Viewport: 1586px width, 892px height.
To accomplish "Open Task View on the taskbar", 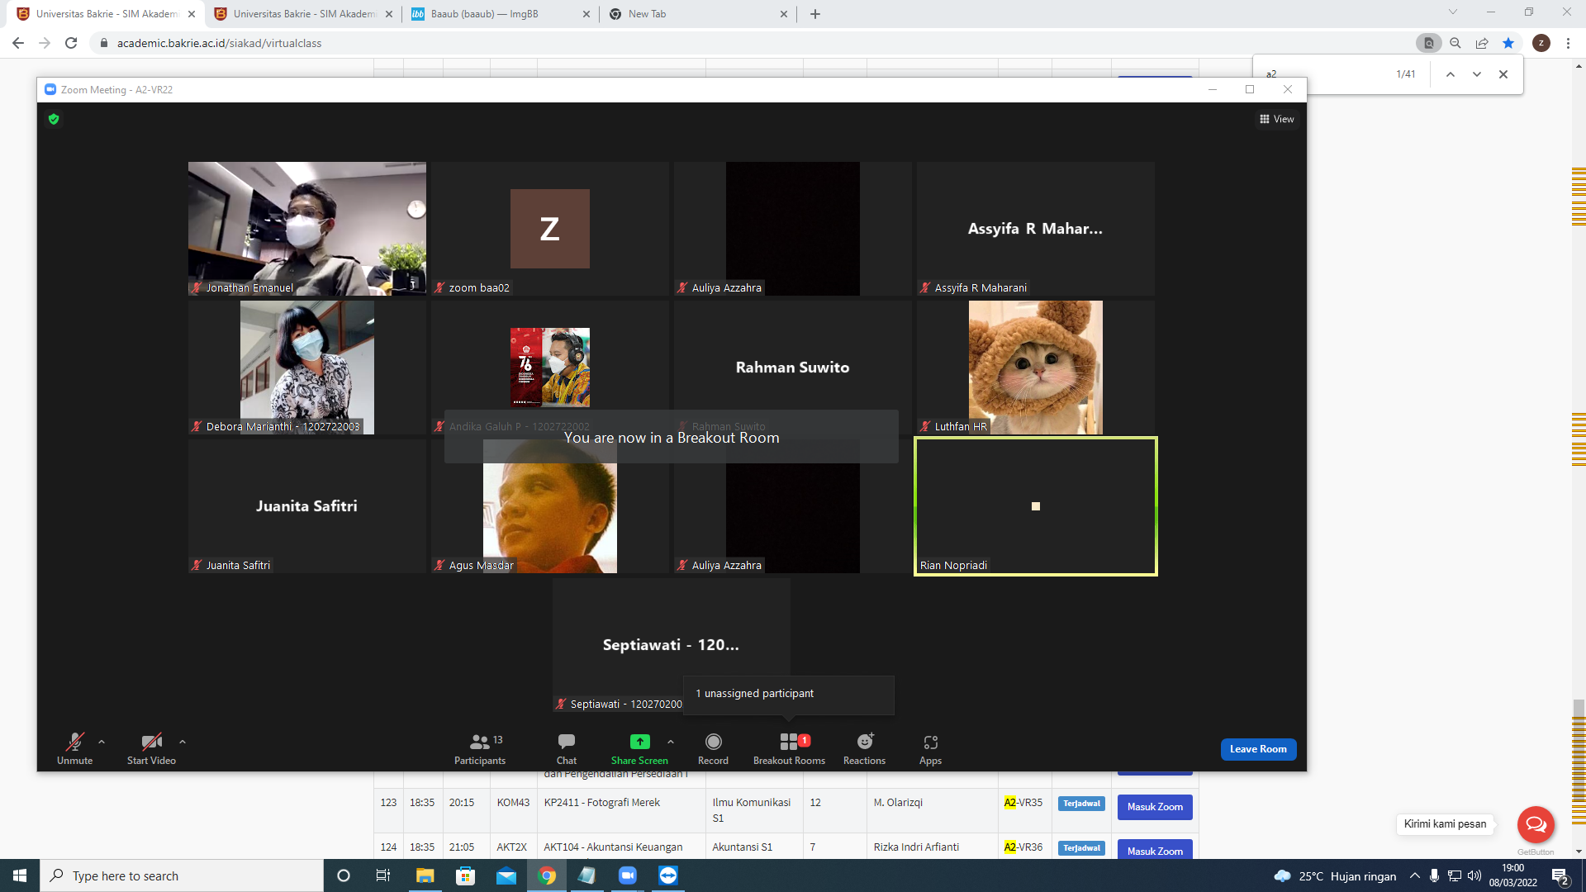I will [x=383, y=875].
